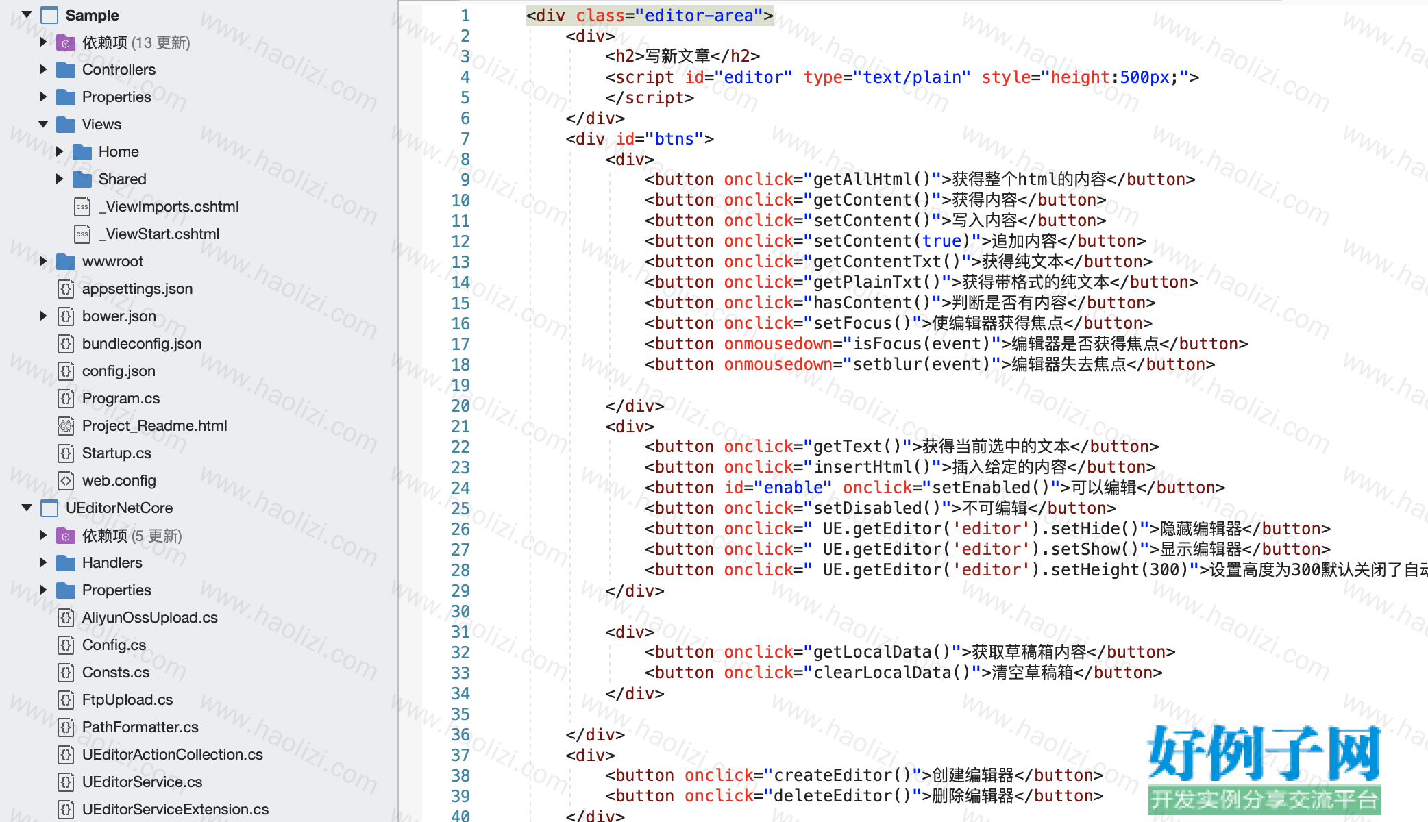Click the Config.cs file icon
This screenshot has width=1428, height=822.
[x=66, y=645]
